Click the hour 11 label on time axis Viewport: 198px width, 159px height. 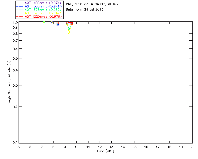pyautogui.click(x=88, y=147)
